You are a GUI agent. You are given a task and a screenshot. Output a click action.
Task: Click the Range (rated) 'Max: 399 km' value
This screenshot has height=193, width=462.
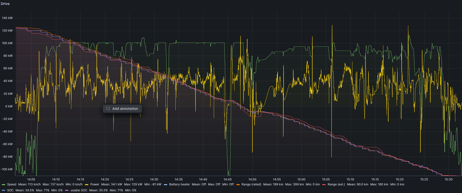pos(295,184)
